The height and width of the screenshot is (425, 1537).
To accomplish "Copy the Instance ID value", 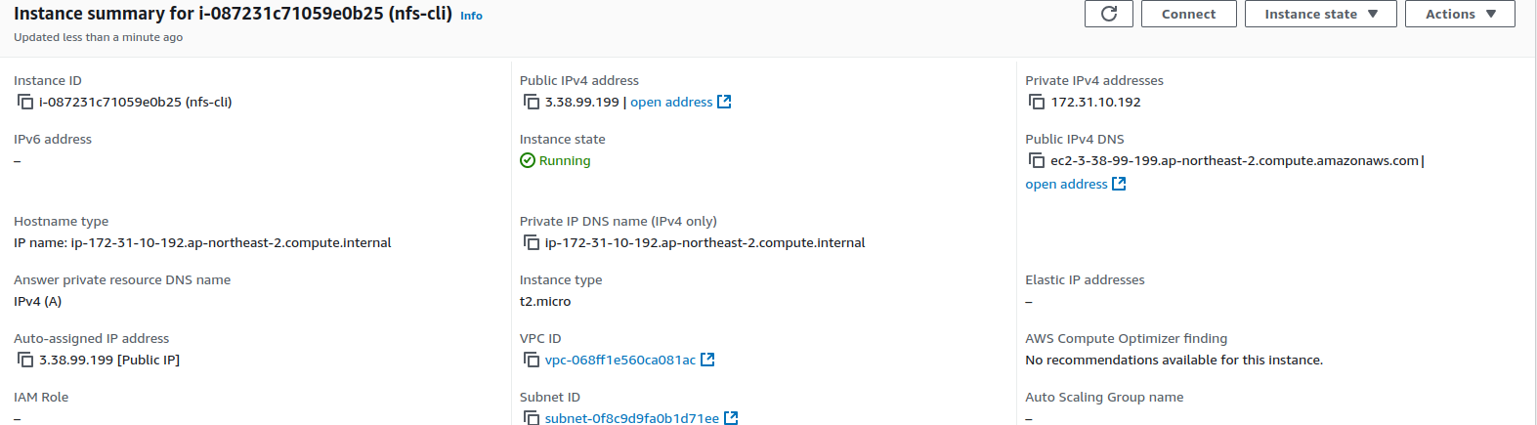I will 25,102.
